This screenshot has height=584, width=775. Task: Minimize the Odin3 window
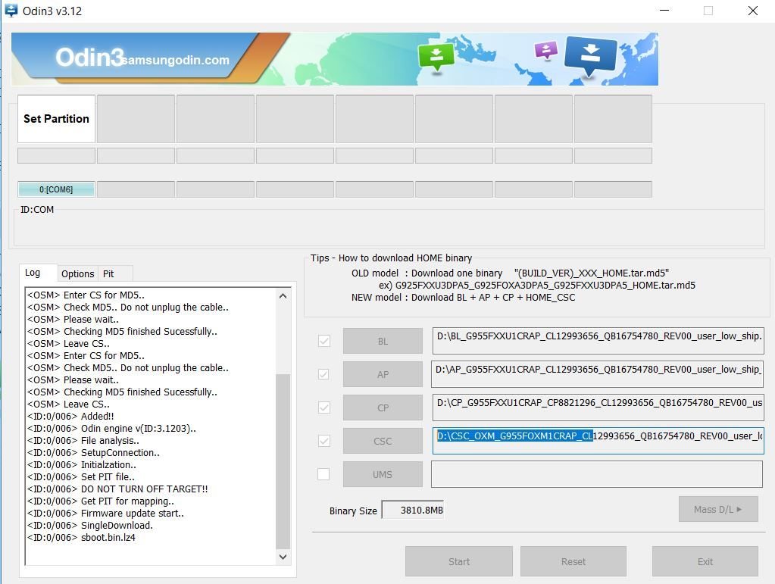pyautogui.click(x=664, y=11)
